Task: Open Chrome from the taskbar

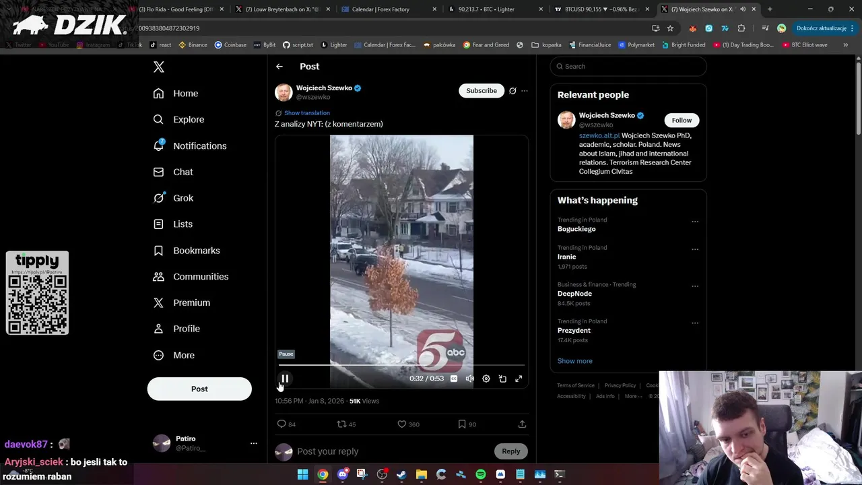Action: (323, 474)
